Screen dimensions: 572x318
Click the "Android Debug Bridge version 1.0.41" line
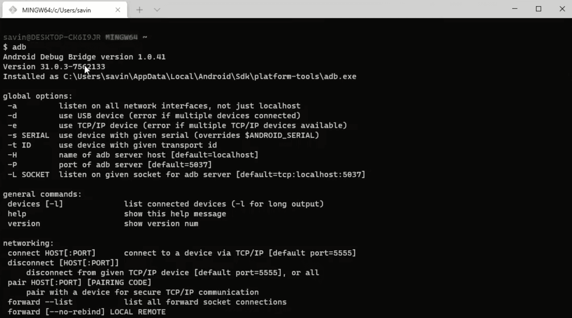tap(84, 57)
